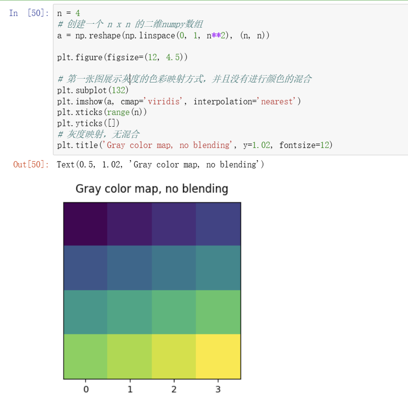The height and width of the screenshot is (395, 408).
Task: Click the x-axis tick label 3
Action: coord(218,389)
